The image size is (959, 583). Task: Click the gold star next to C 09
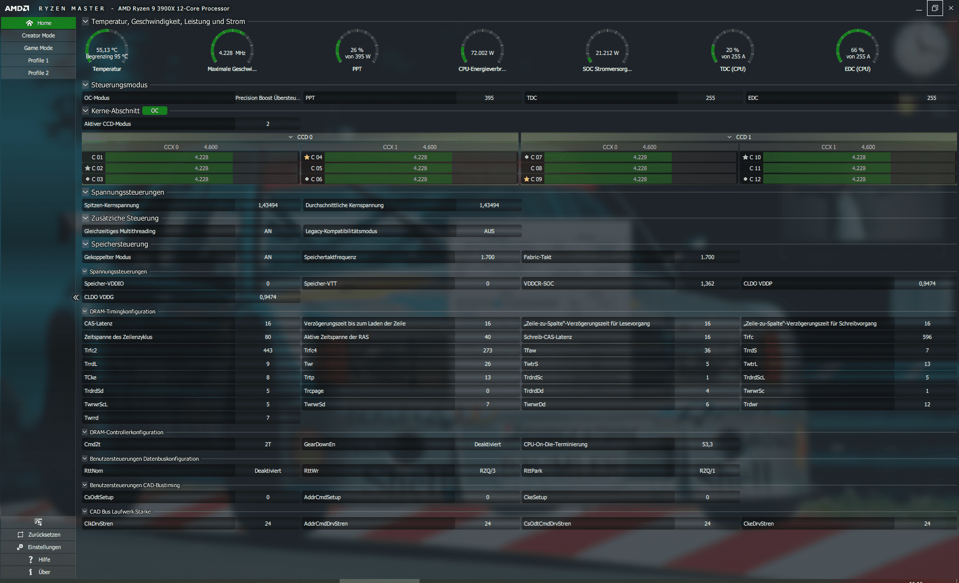[526, 179]
